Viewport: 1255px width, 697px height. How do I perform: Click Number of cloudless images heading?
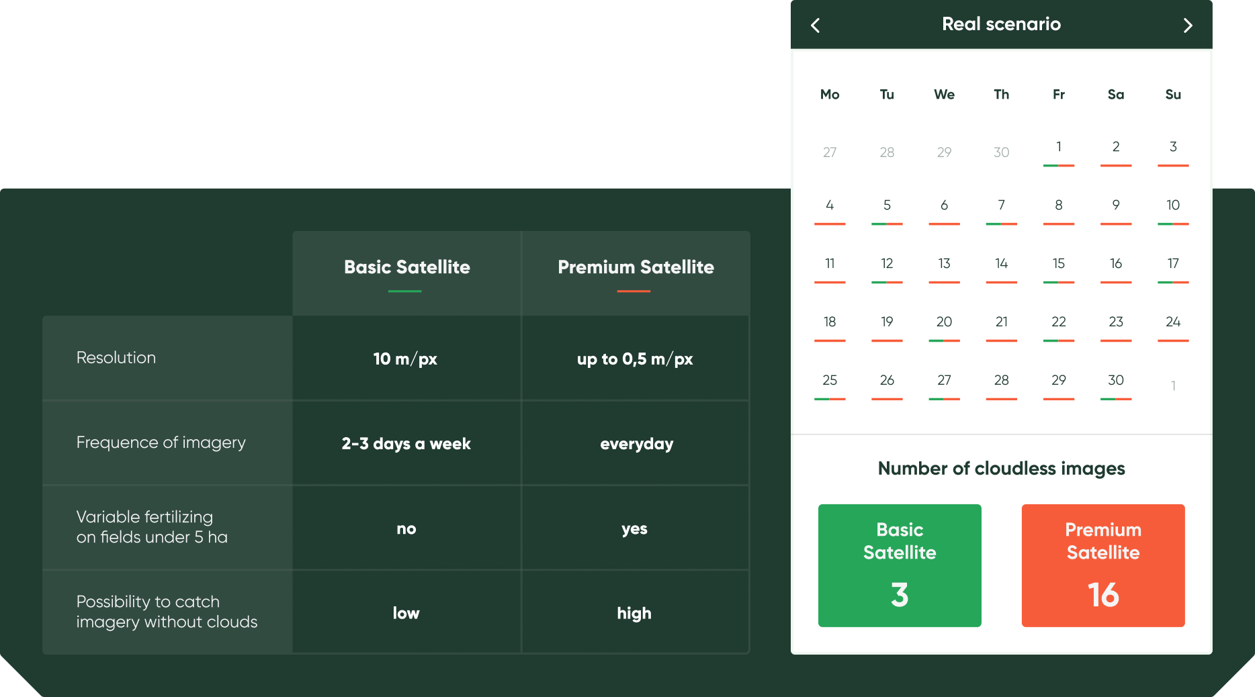tap(1001, 469)
